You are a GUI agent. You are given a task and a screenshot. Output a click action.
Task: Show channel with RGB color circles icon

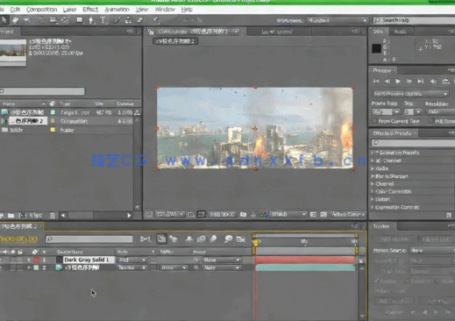tap(264, 214)
